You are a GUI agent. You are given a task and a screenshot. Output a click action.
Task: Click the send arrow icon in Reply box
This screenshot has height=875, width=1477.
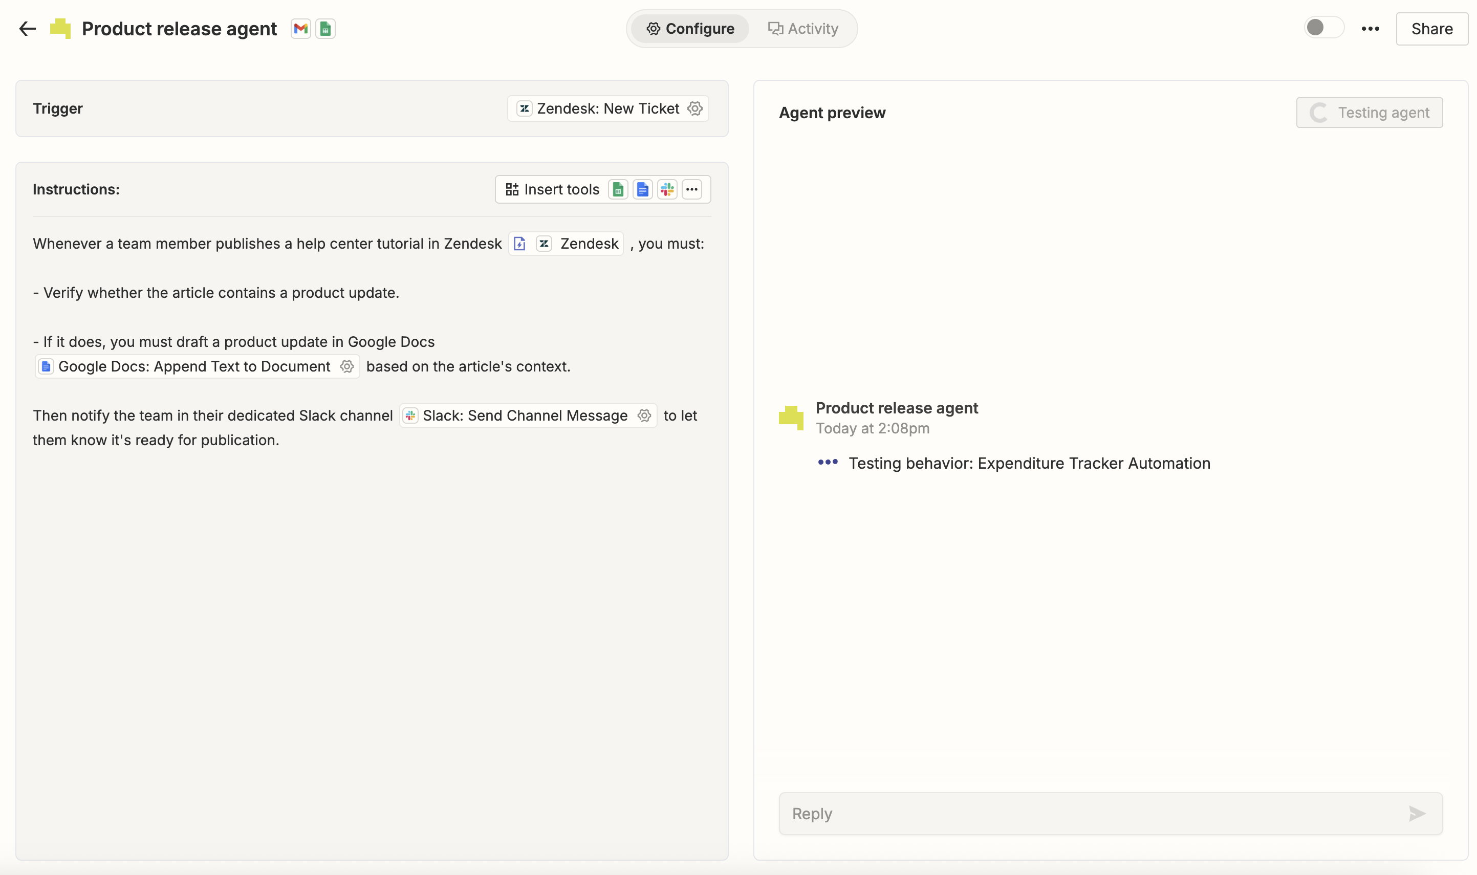[x=1418, y=814]
